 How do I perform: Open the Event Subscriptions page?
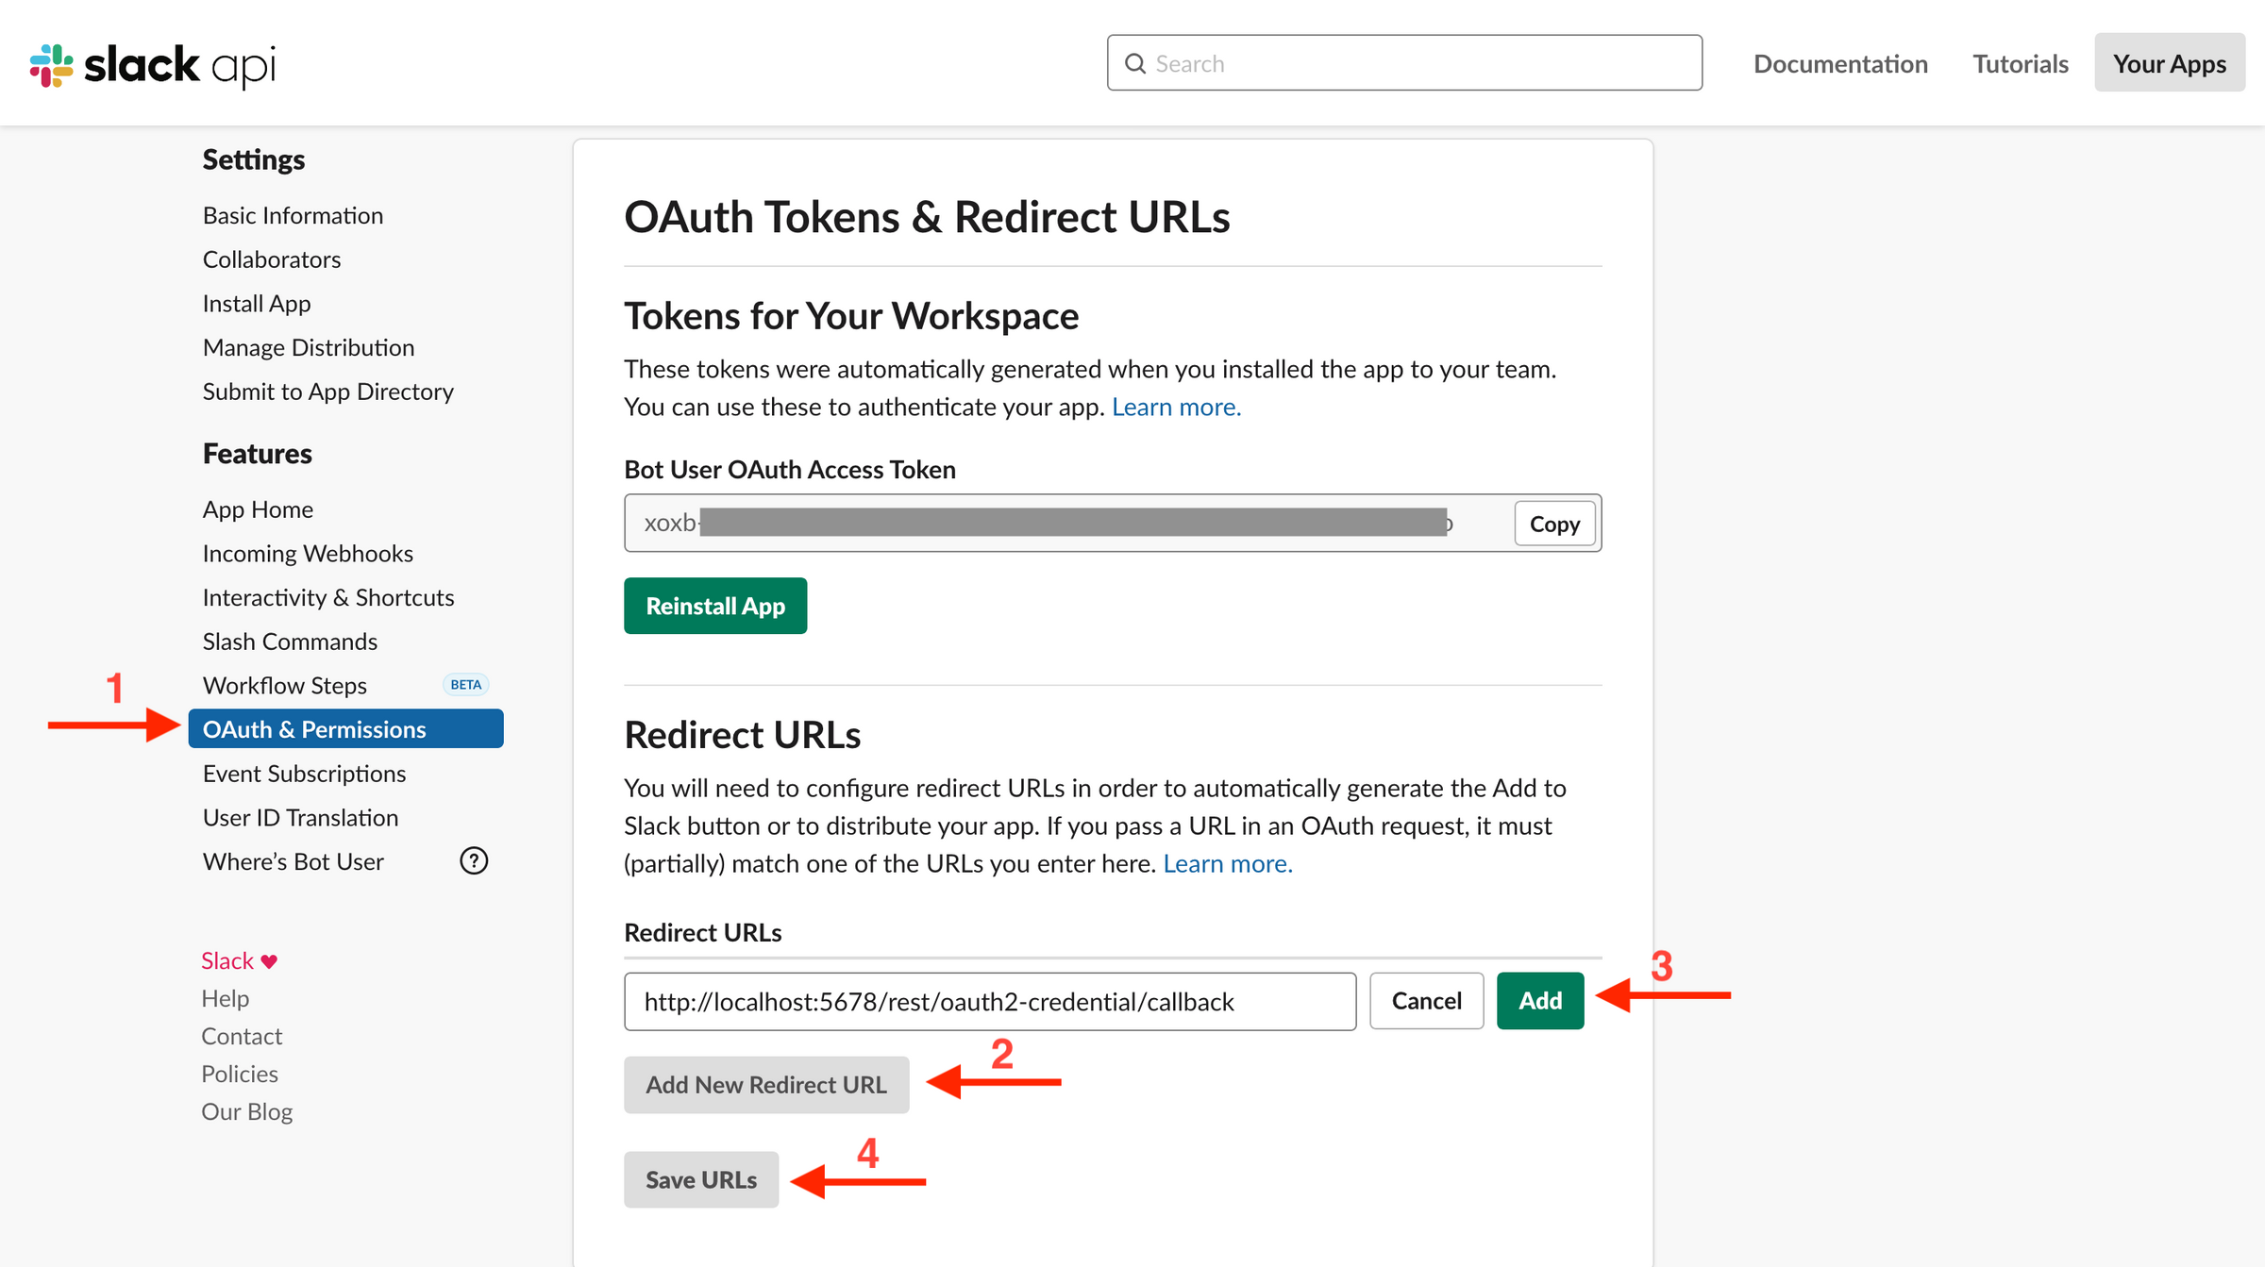coord(303,773)
